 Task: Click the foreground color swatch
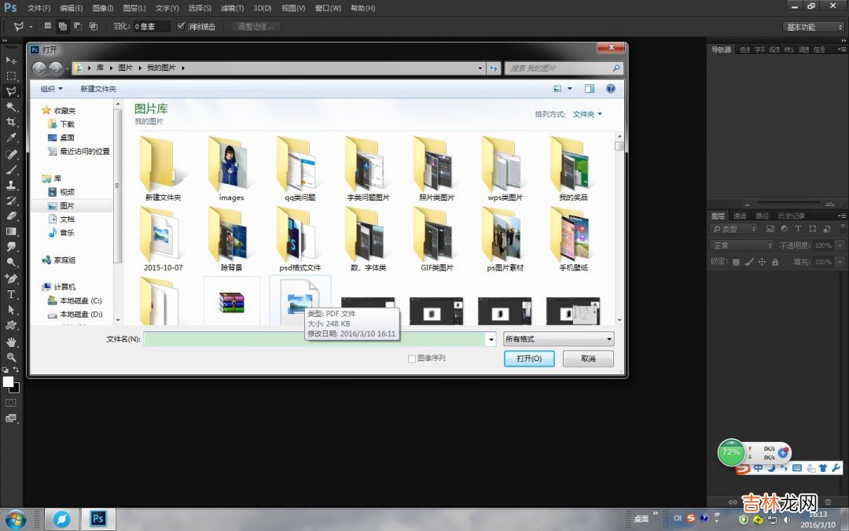pos(8,382)
